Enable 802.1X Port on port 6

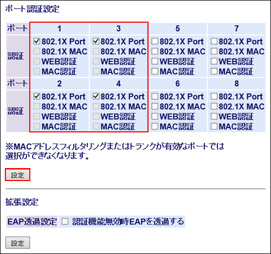click(155, 96)
